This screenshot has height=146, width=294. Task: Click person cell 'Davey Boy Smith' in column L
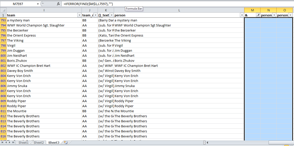click(179, 71)
